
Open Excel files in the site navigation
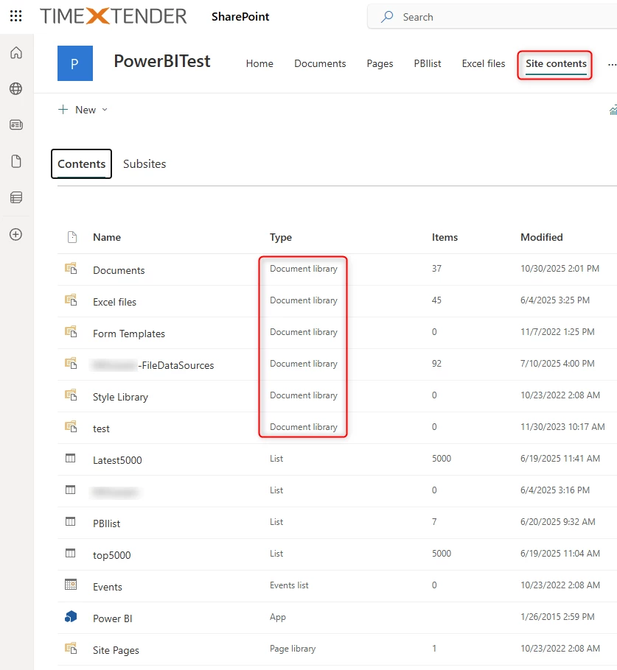coord(484,63)
